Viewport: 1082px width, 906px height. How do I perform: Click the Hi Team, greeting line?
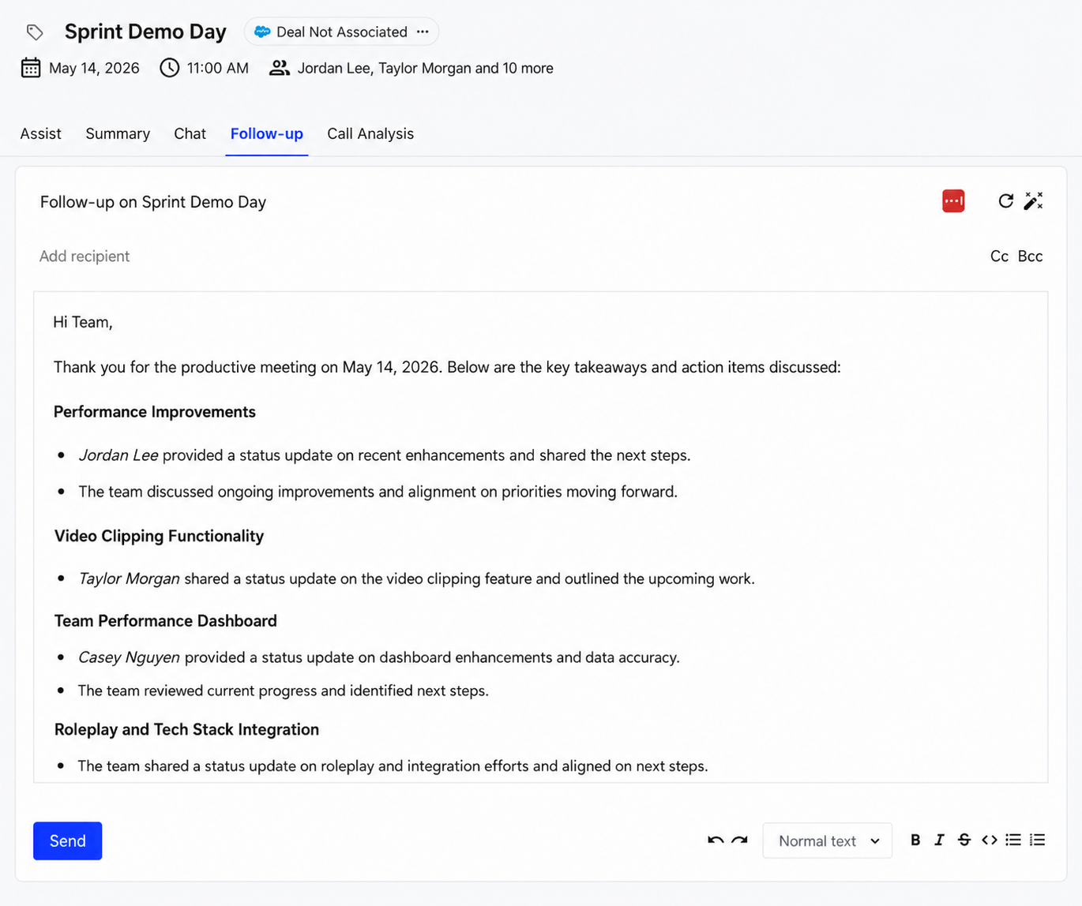[83, 322]
